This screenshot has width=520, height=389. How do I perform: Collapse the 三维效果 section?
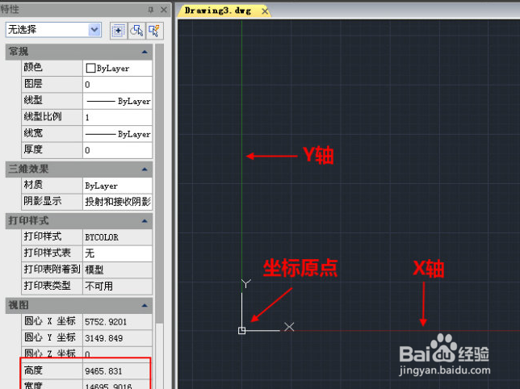tap(145, 169)
